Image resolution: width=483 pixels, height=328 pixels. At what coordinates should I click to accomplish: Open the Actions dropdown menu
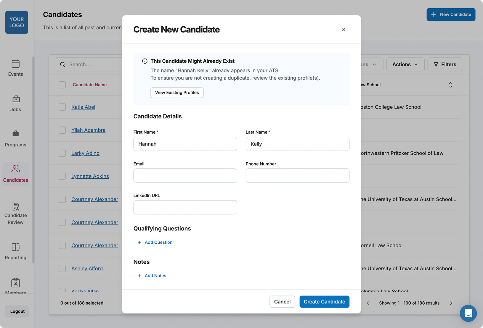pos(405,64)
